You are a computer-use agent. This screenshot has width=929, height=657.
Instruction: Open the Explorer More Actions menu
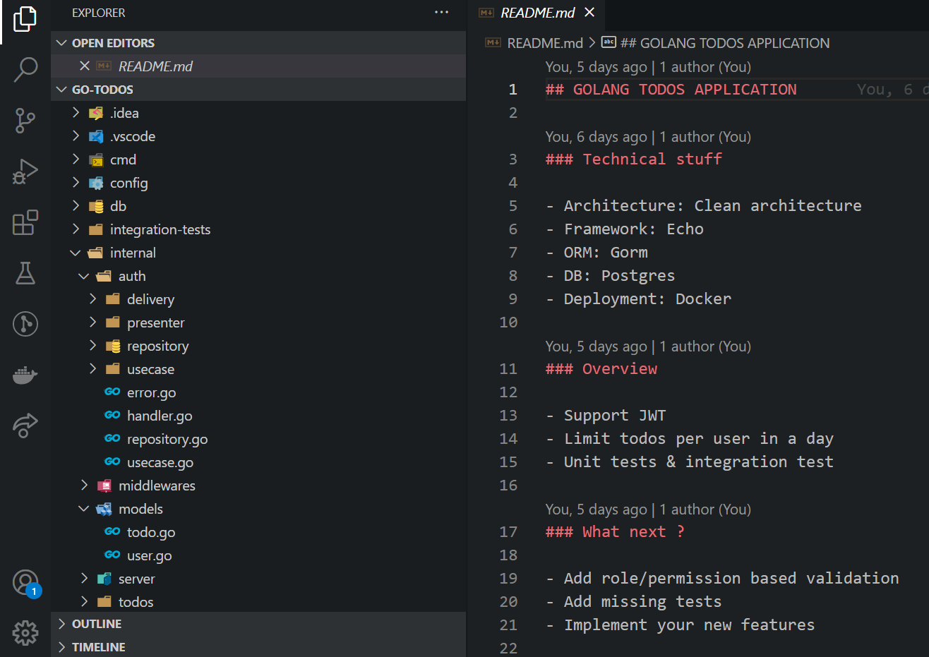coord(442,12)
